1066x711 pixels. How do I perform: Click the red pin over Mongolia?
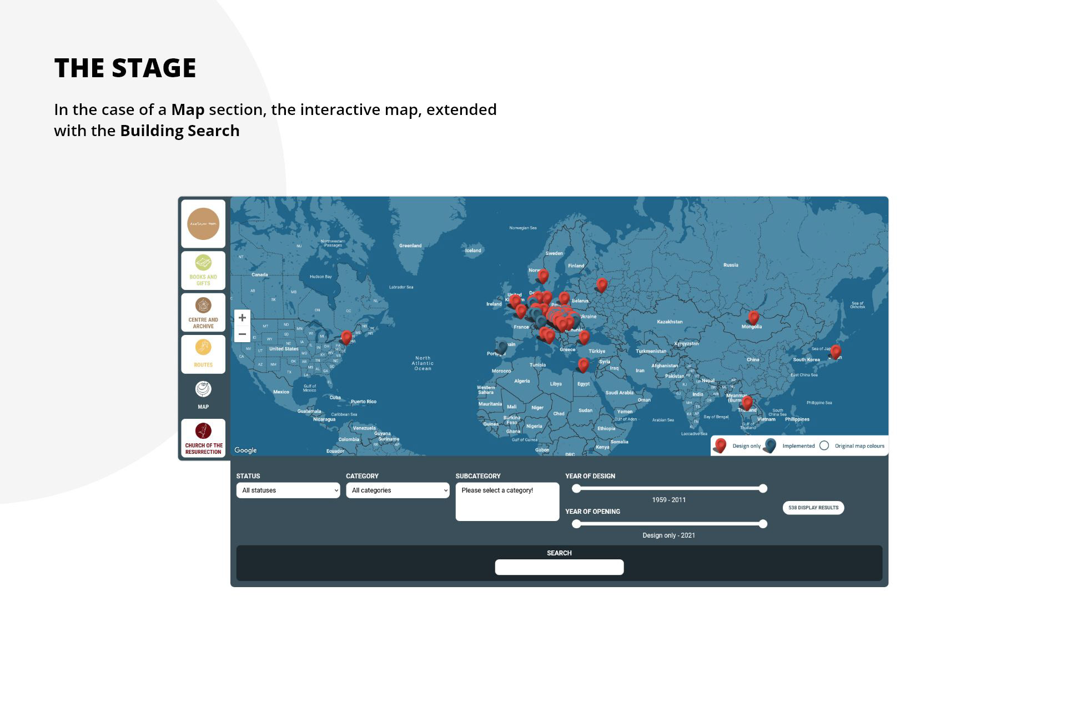click(x=753, y=317)
